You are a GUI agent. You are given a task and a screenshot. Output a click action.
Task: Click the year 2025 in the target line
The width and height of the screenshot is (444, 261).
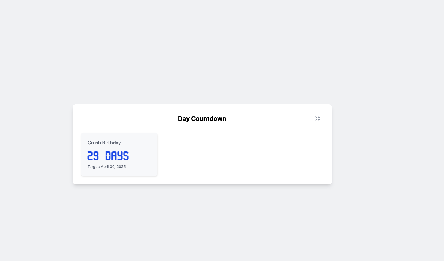click(121, 167)
